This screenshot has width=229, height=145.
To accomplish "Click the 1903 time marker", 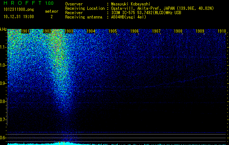I will click(x=69, y=31).
